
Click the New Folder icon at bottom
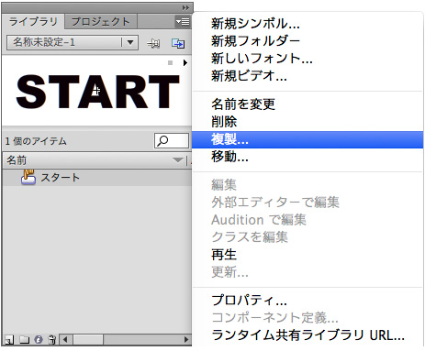pyautogui.click(x=25, y=339)
